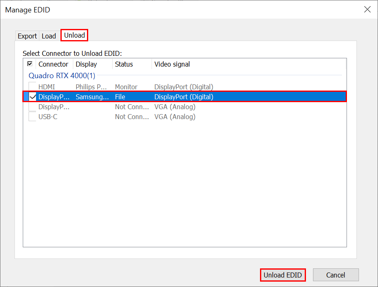
Task: Close the Manage EDID dialog
Action: click(x=367, y=10)
